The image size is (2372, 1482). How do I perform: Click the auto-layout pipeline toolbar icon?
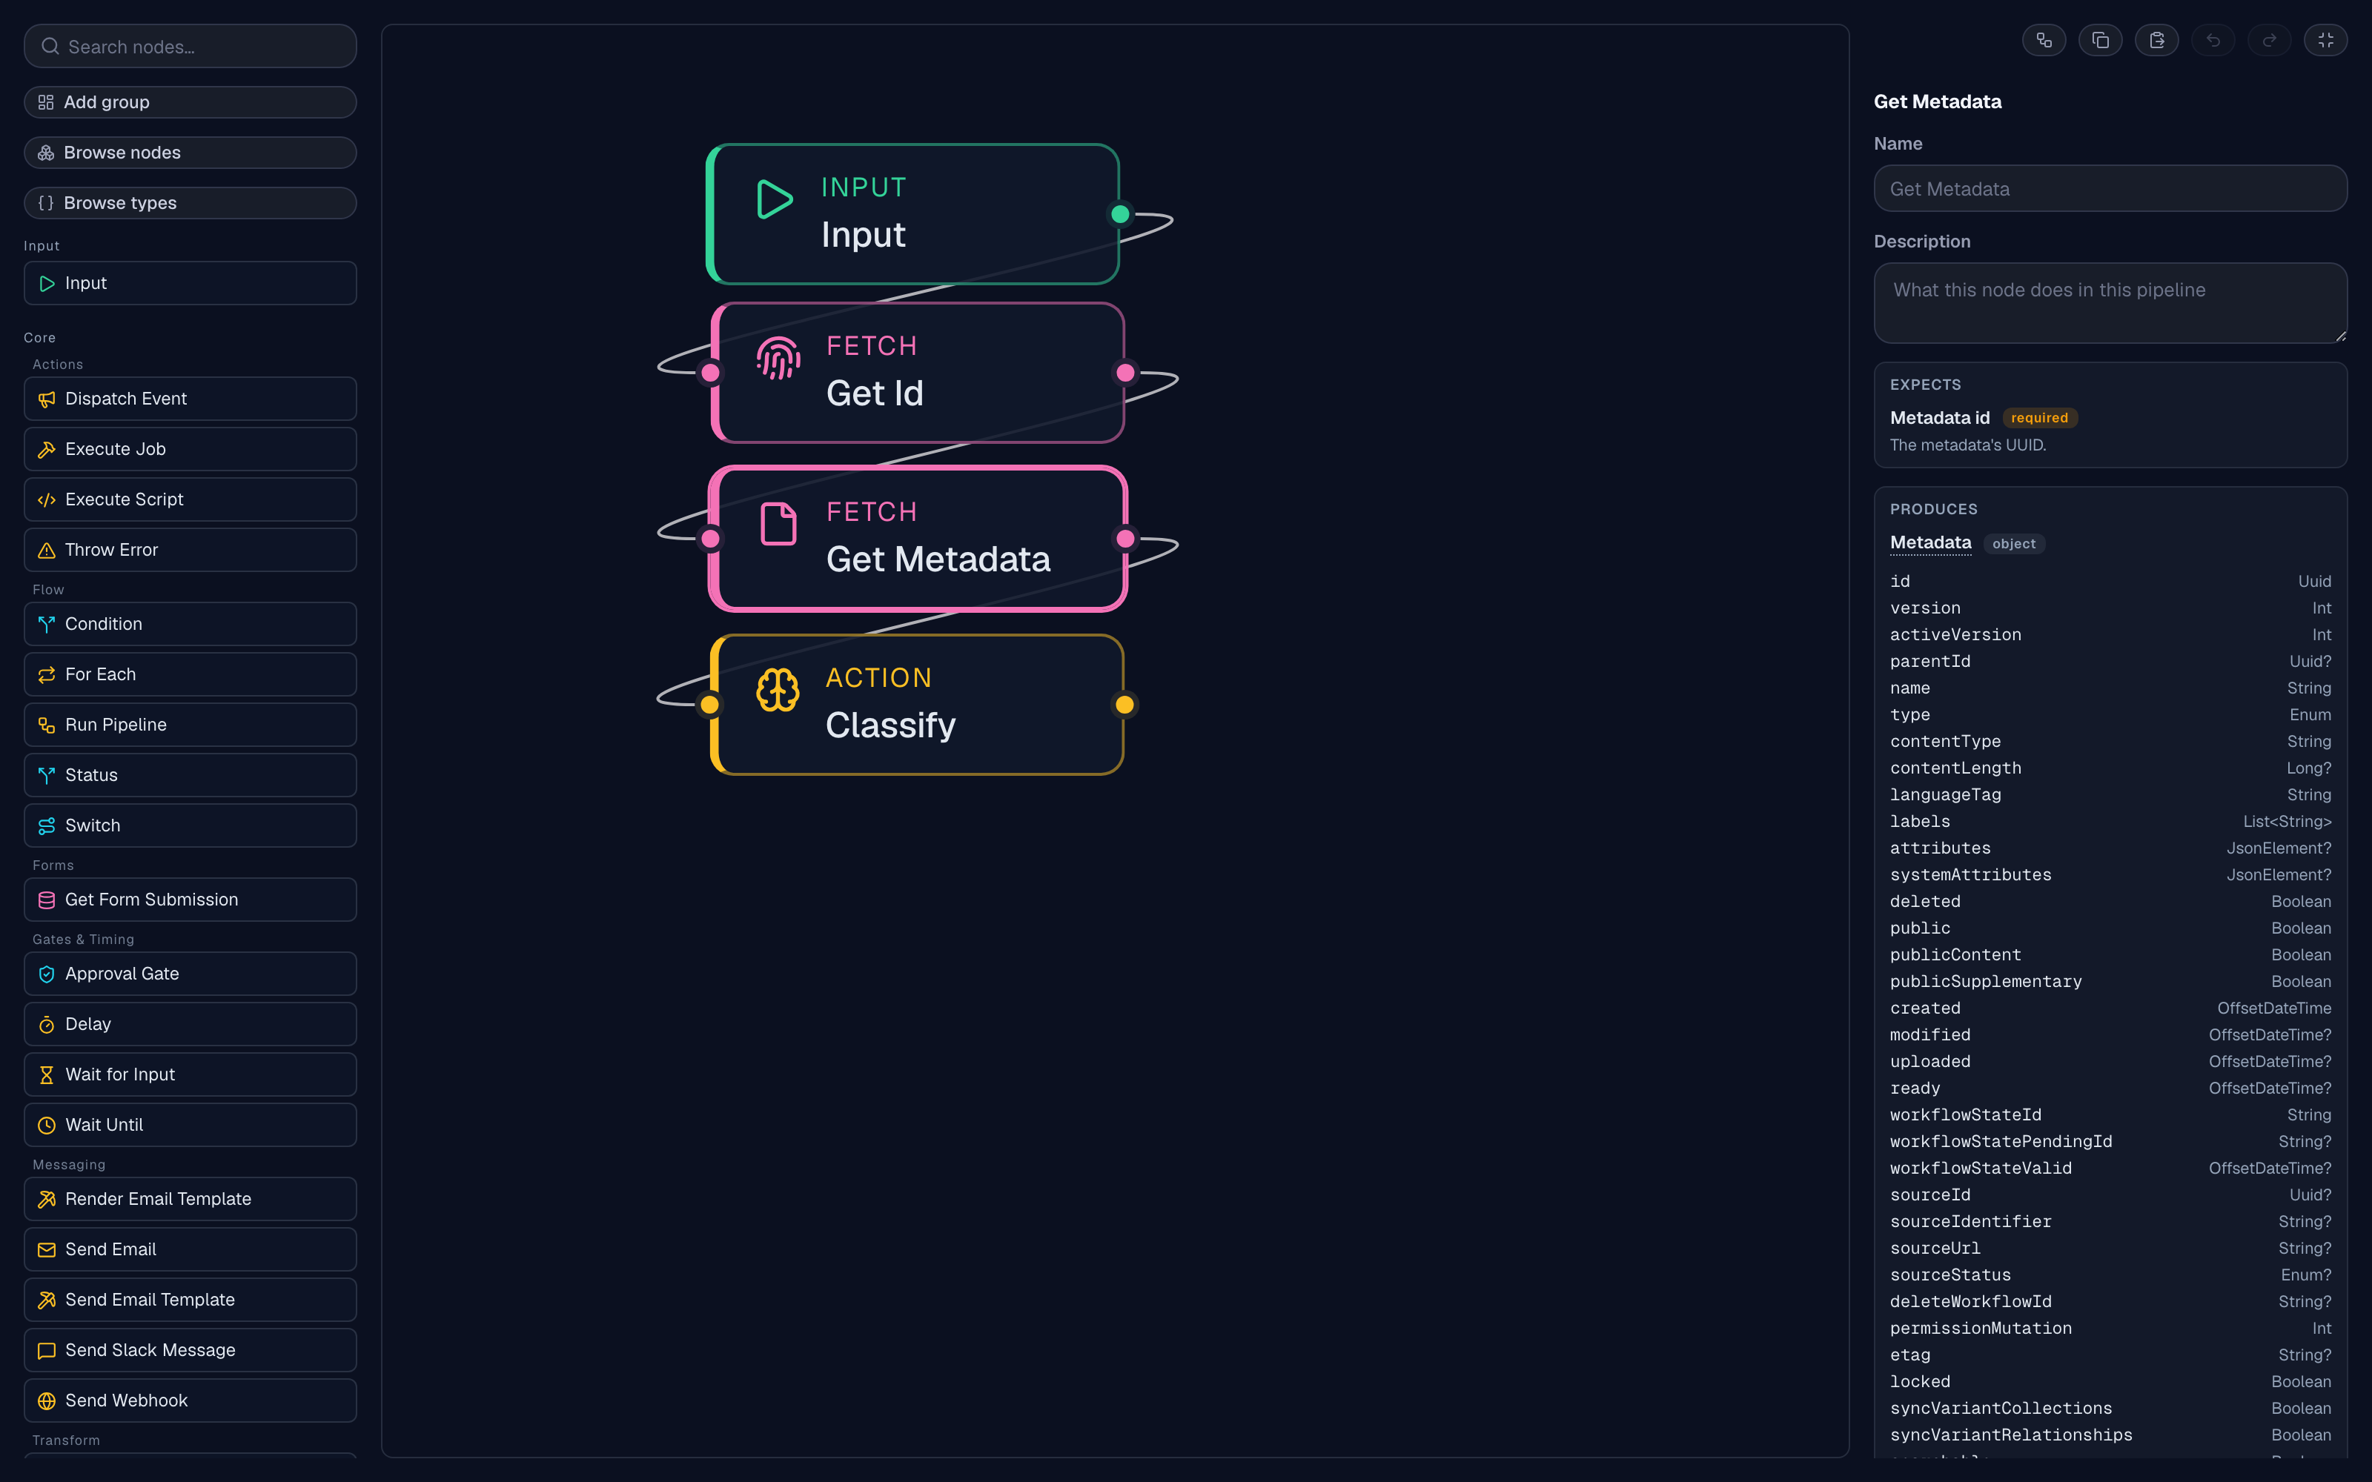2044,40
